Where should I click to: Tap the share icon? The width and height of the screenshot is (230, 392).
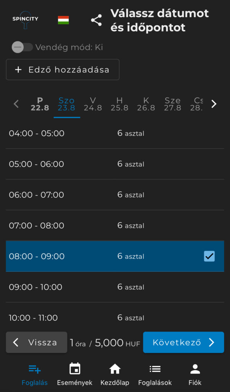[x=96, y=20]
